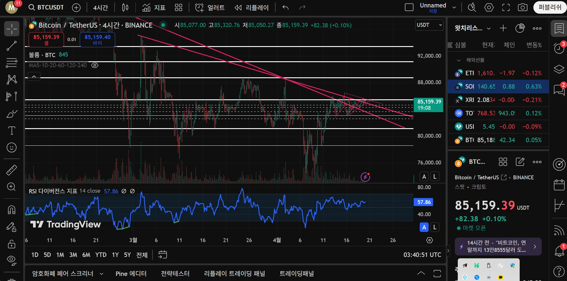The height and width of the screenshot is (281, 567).
Task: Click the zoom in magnifier tool
Action: point(12,187)
